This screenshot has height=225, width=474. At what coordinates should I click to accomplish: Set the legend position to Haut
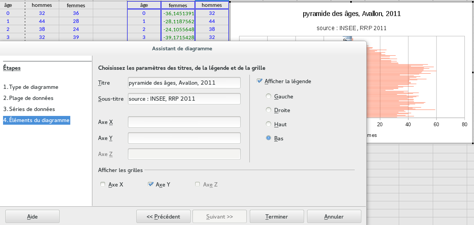point(269,124)
